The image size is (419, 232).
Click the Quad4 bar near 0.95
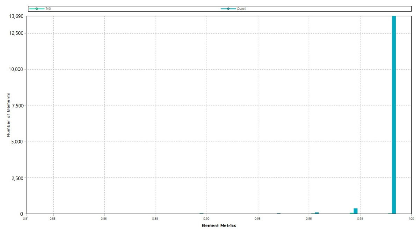317,213
